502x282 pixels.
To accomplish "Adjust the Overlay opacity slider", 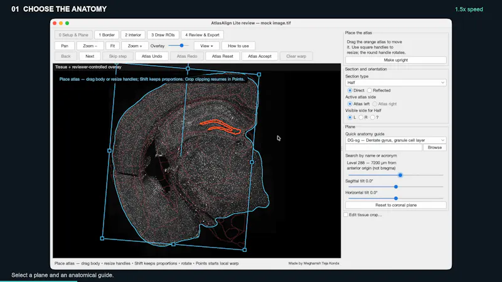I will 179,46.
